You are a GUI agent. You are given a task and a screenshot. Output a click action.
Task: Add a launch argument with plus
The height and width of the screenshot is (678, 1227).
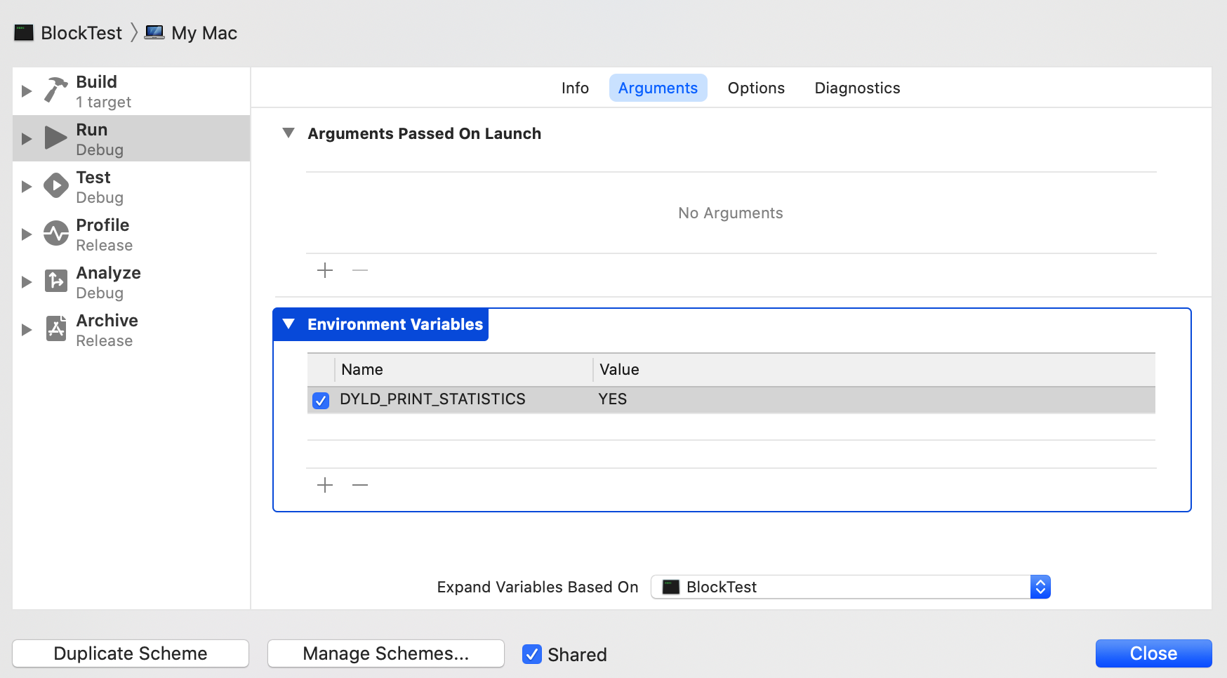click(x=324, y=270)
